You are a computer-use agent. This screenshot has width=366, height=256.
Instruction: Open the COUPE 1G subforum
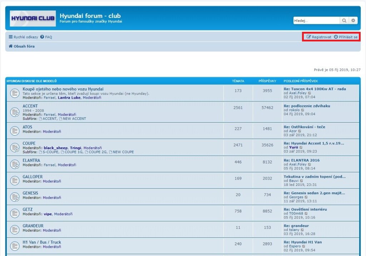click(x=74, y=152)
